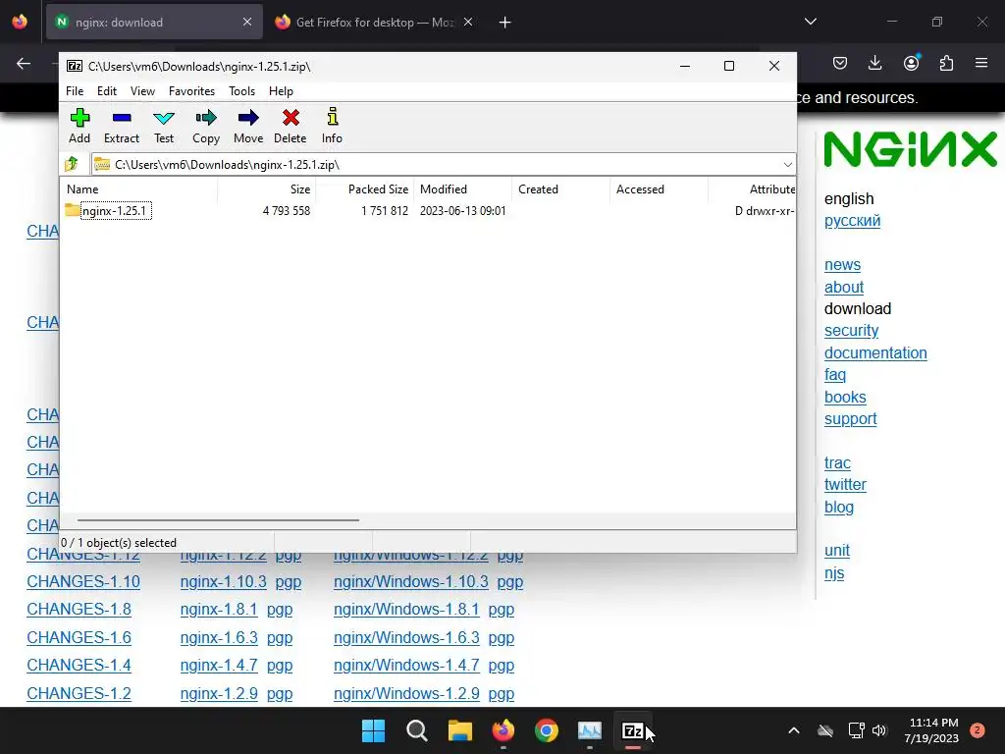The image size is (1005, 754).
Task: Switch the site to русский
Action: pos(853,221)
